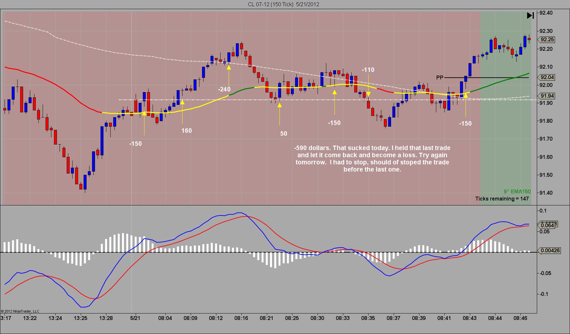This screenshot has width=570, height=334.
Task: Select the '160' trade result label
Action: point(186,131)
